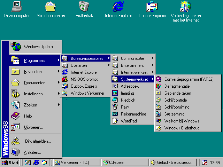Click the Welkom bij Windows flag icon
This screenshot has width=223, height=167.
pos(159,121)
